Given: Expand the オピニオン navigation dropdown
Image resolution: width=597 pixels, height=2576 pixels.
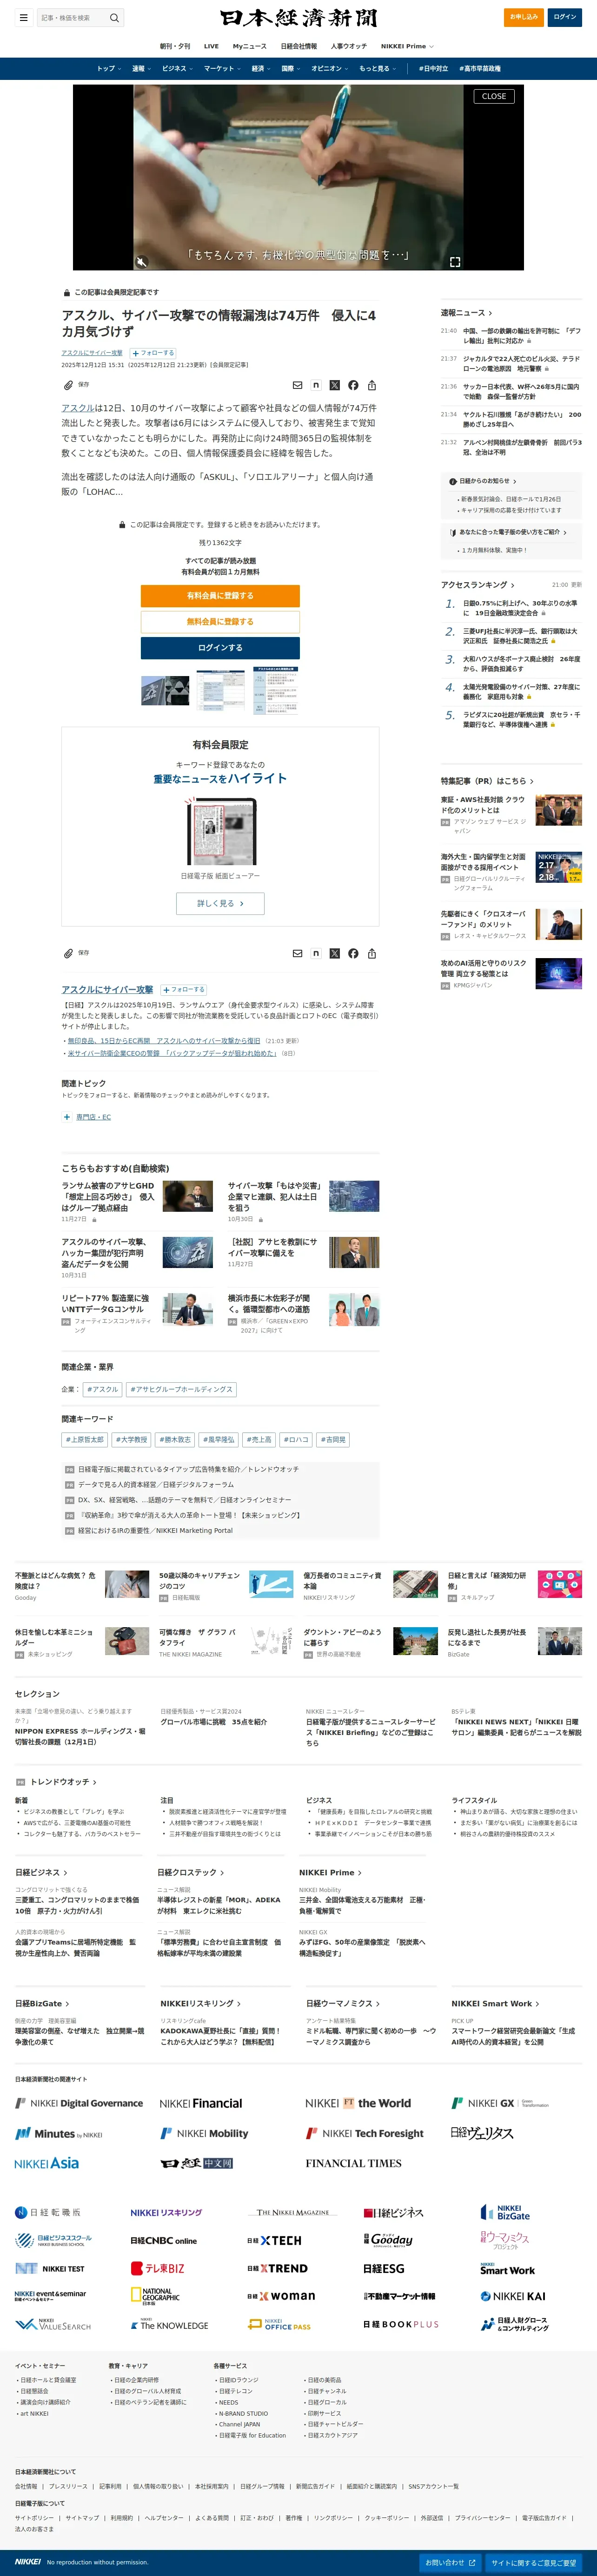Looking at the screenshot, I should pos(329,69).
